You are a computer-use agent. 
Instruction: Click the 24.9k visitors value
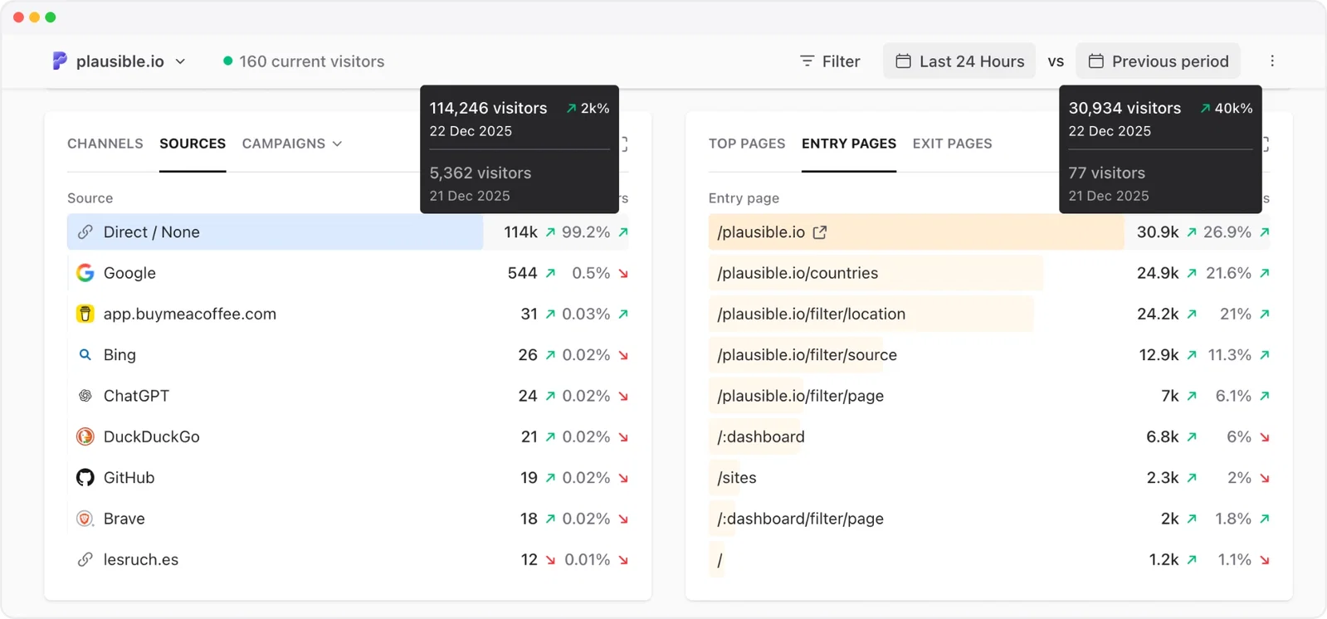[1158, 273]
